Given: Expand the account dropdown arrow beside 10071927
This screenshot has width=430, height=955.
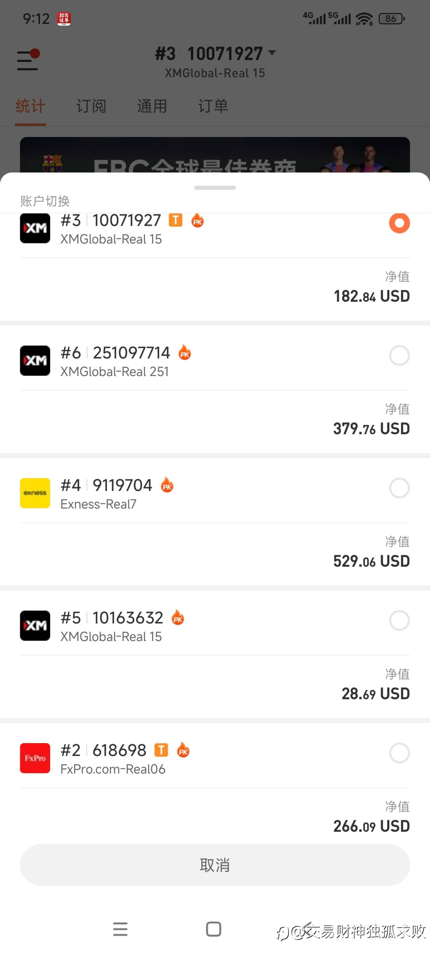Looking at the screenshot, I should [x=272, y=53].
